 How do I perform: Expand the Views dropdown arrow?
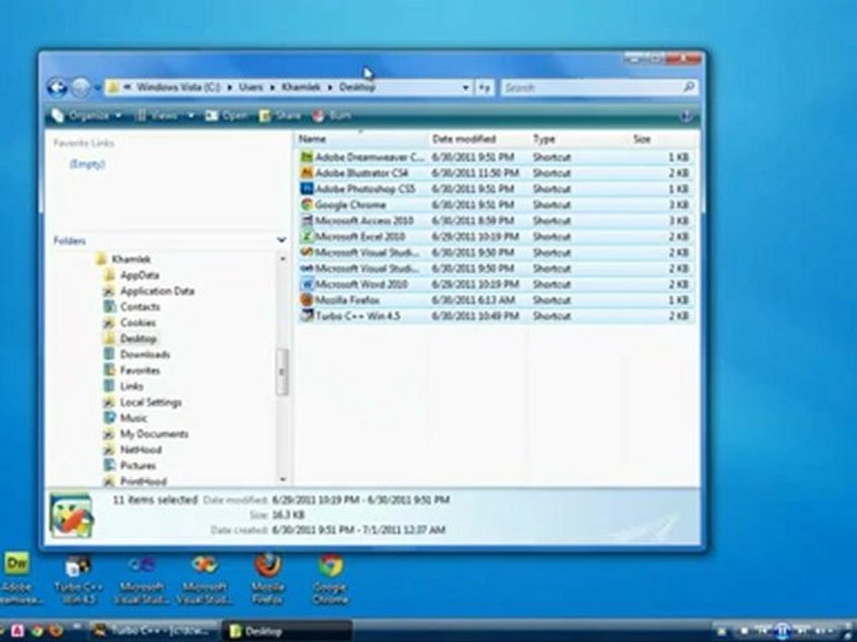(191, 116)
